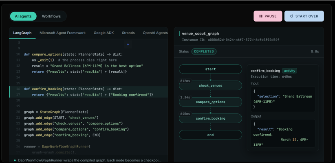
Task: Click the sparkle icon in code editor
Action: [x=128, y=45]
